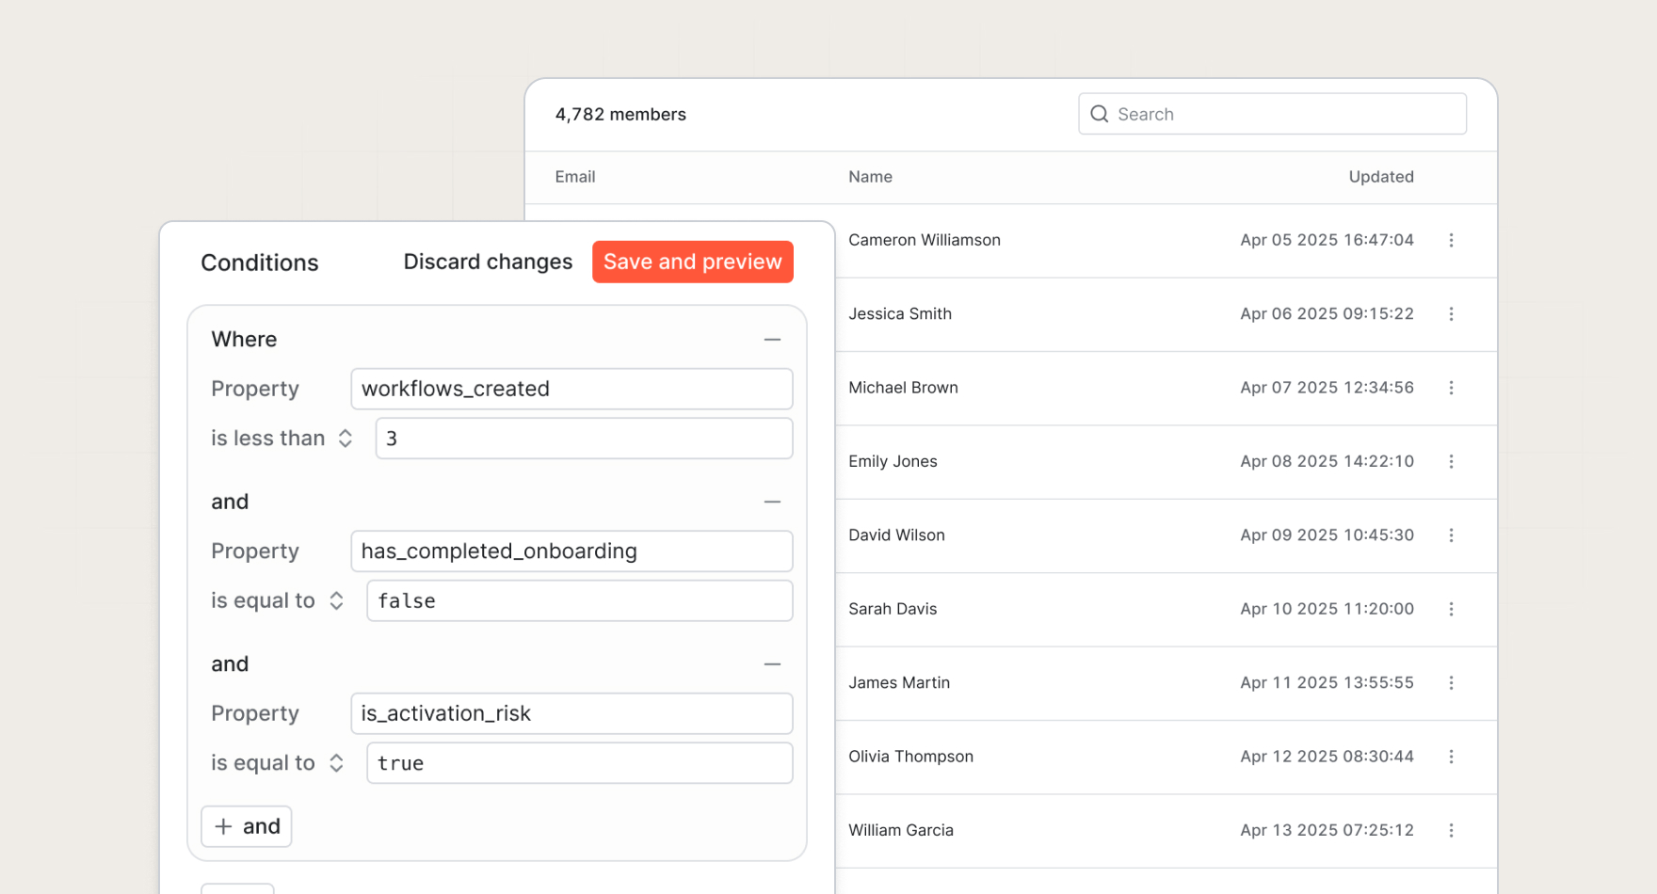
Task: Remove the has_completed_onboarding condition
Action: pos(772,503)
